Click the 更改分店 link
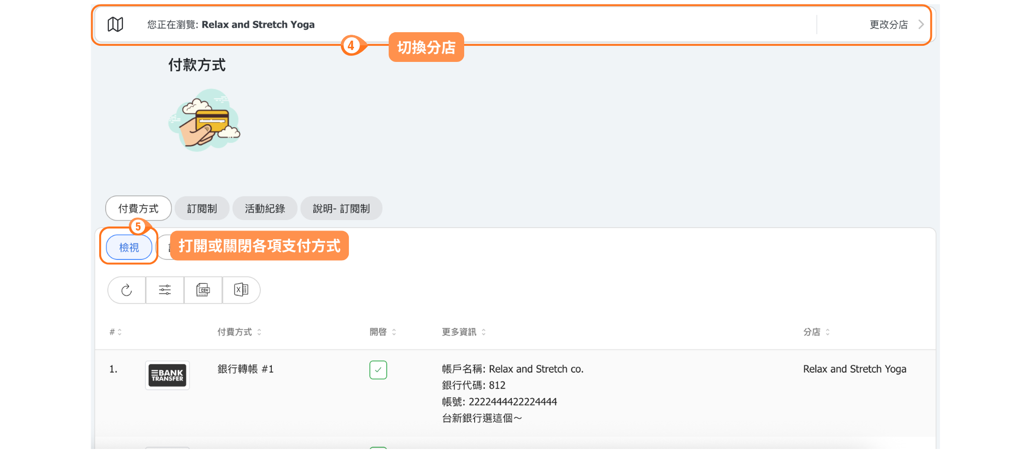Image resolution: width=1031 pixels, height=453 pixels. (889, 24)
